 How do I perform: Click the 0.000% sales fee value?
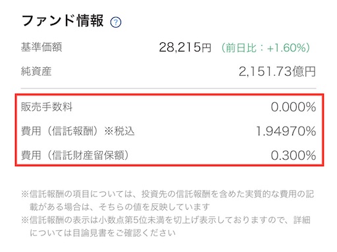[294, 107]
